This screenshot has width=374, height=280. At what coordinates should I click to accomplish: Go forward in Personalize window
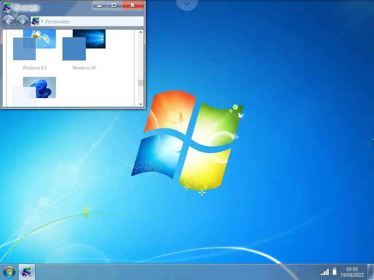pos(22,22)
